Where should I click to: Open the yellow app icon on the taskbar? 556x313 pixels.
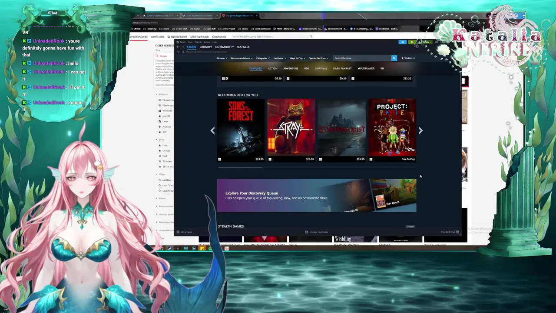[202, 249]
